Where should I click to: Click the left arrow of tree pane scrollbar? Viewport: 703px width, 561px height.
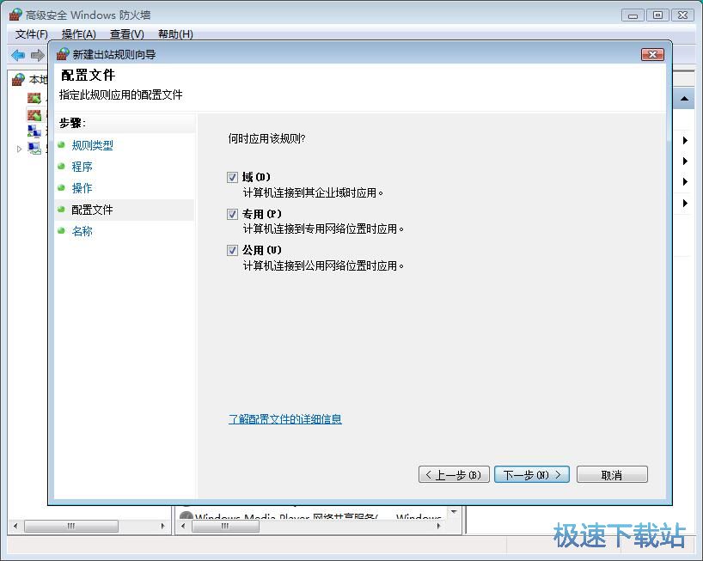click(x=15, y=526)
